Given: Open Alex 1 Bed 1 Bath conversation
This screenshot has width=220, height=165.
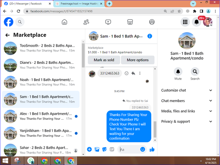Looking at the screenshot, I should pos(40,116).
